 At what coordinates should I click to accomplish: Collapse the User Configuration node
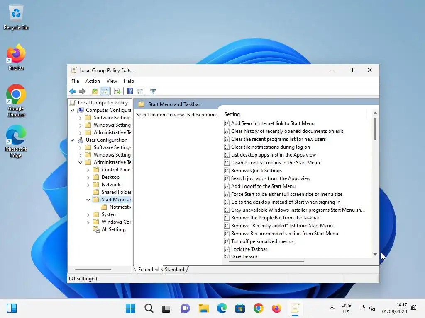[72, 140]
